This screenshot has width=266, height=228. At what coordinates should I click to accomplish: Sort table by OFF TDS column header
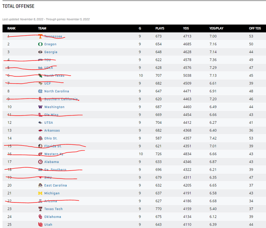tap(255, 28)
